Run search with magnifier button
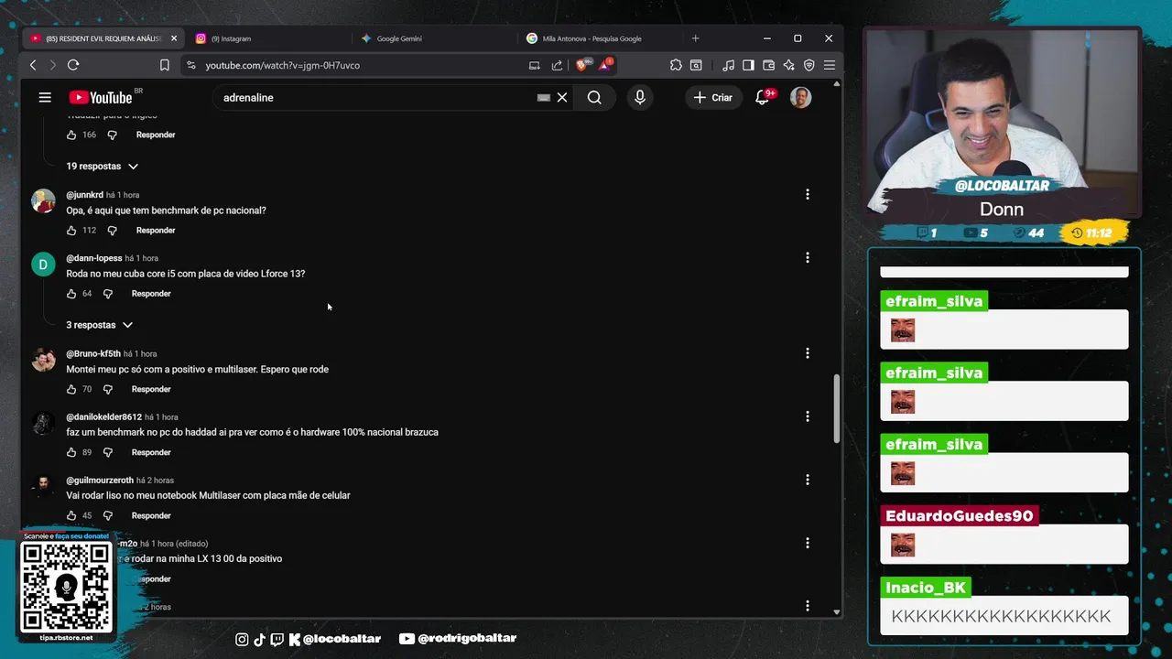Screen dimensions: 1172x659 [x=594, y=97]
